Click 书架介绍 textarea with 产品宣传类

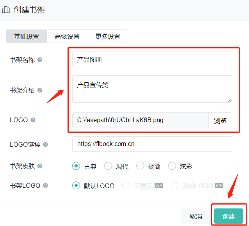click(152, 89)
